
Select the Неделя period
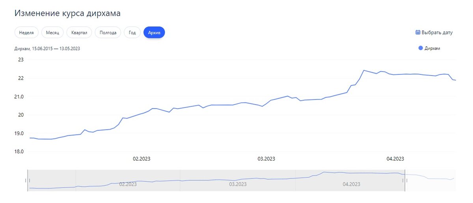pyautogui.click(x=26, y=33)
